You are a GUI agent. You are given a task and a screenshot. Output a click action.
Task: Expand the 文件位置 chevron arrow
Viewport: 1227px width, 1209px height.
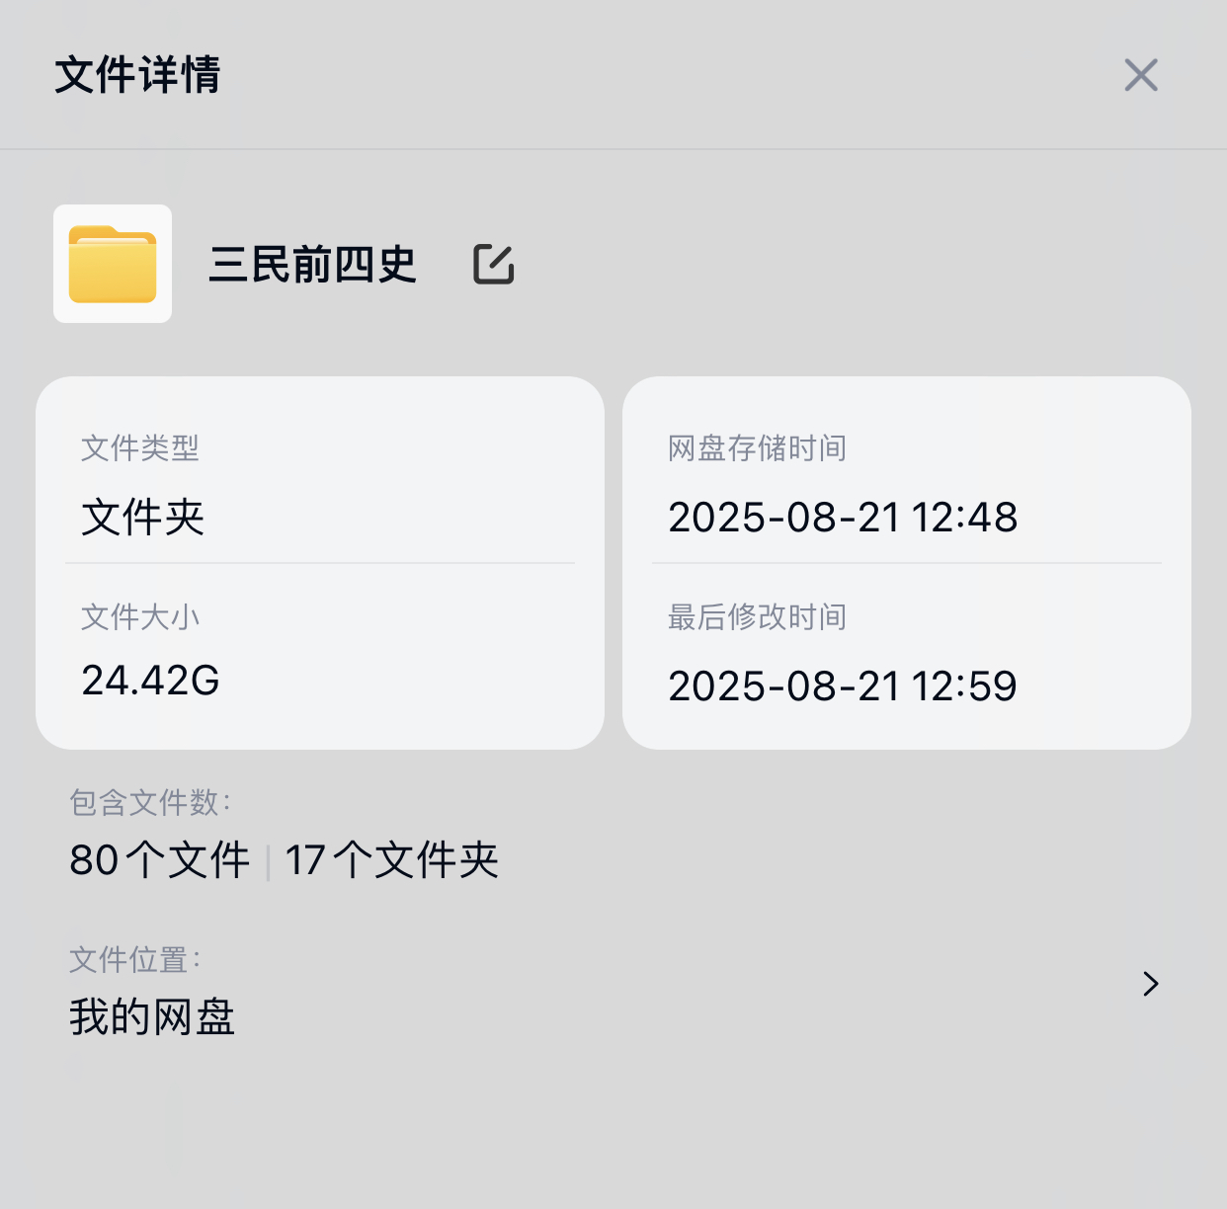click(1150, 984)
